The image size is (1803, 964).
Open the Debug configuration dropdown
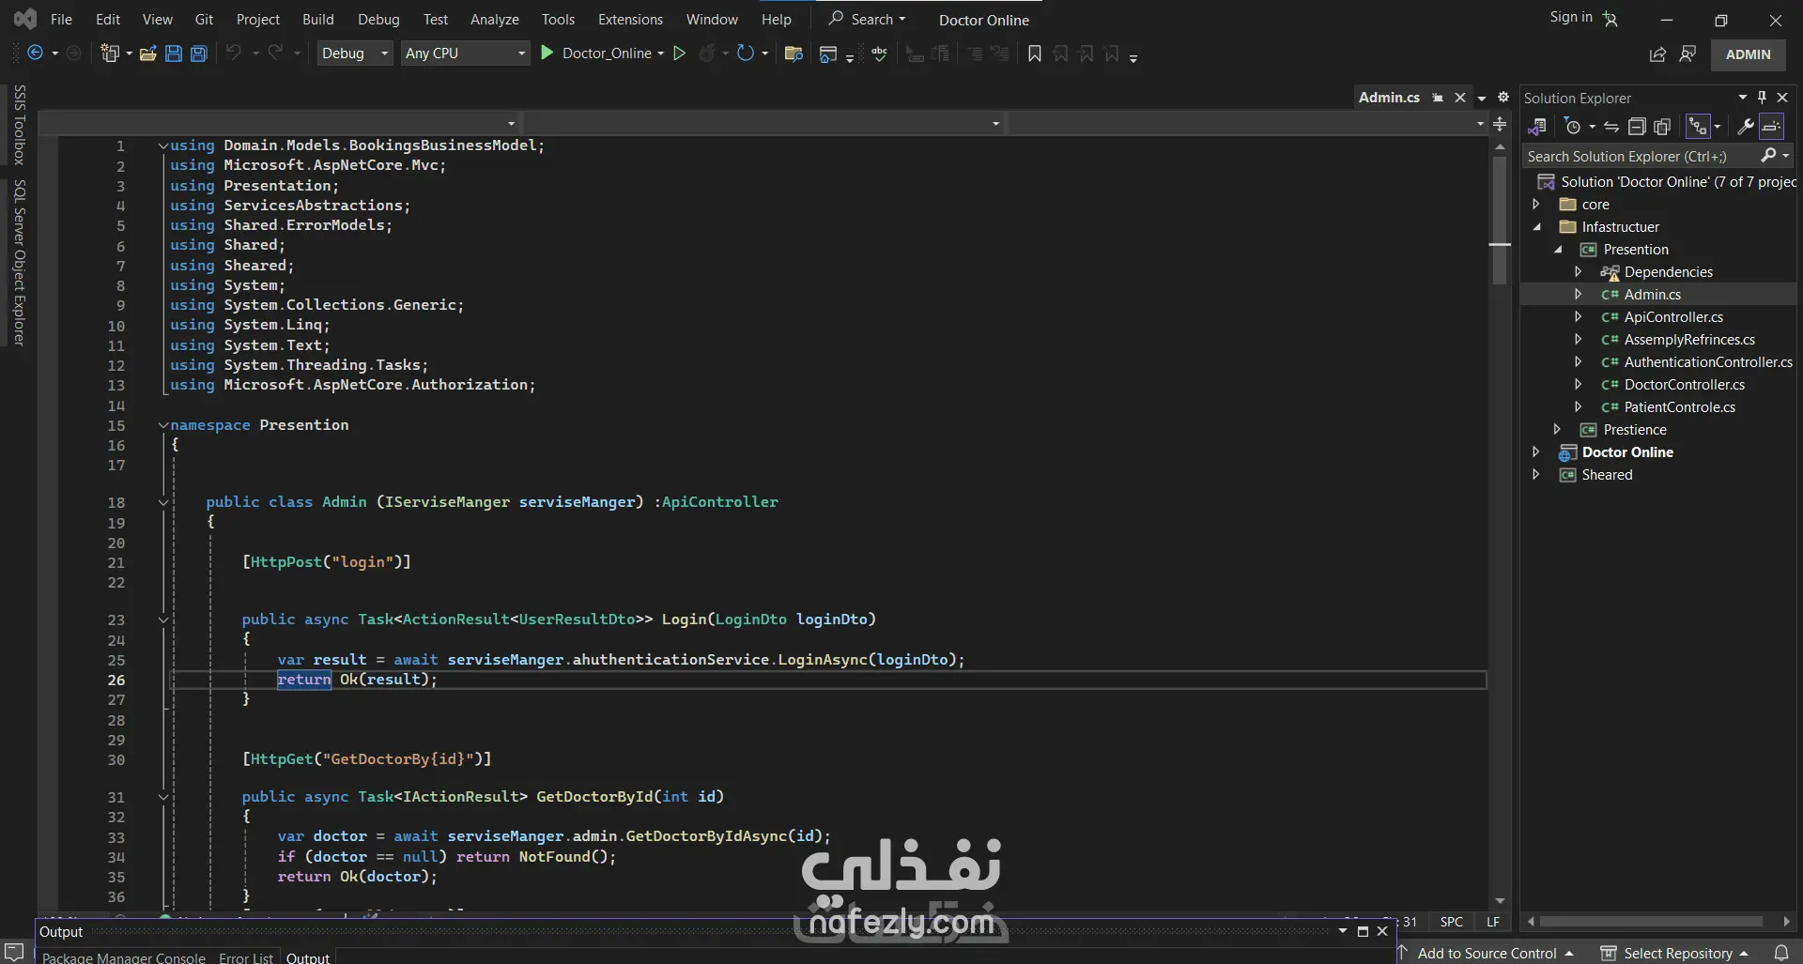(355, 54)
